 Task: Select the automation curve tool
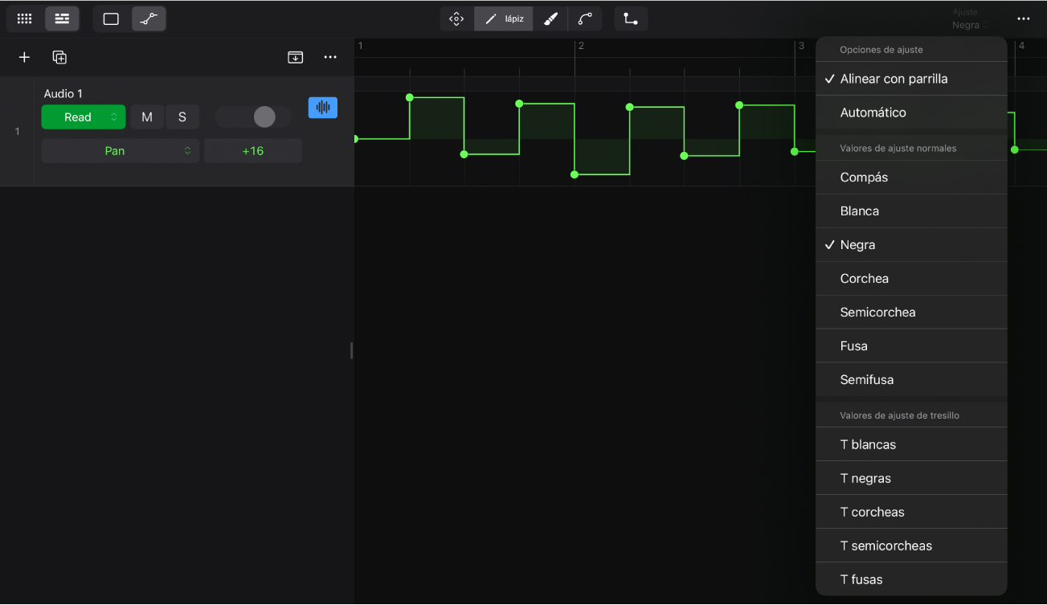coord(585,18)
